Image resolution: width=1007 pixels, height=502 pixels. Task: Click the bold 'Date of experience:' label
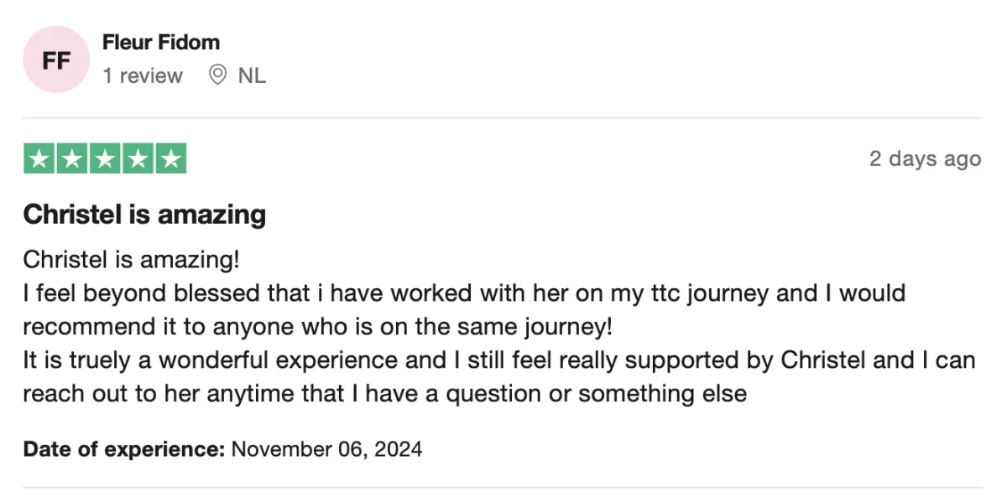point(124,449)
